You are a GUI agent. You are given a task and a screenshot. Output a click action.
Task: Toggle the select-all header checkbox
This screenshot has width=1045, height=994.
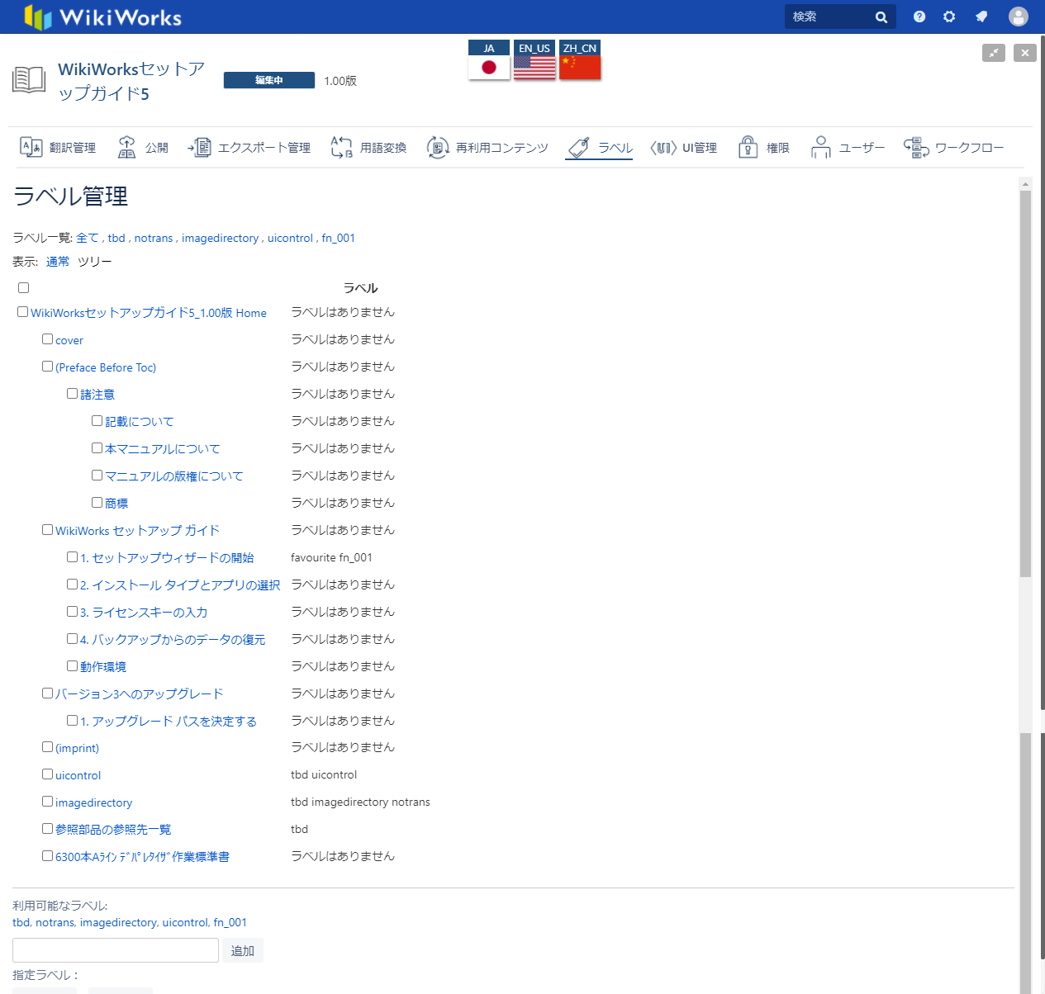23,287
